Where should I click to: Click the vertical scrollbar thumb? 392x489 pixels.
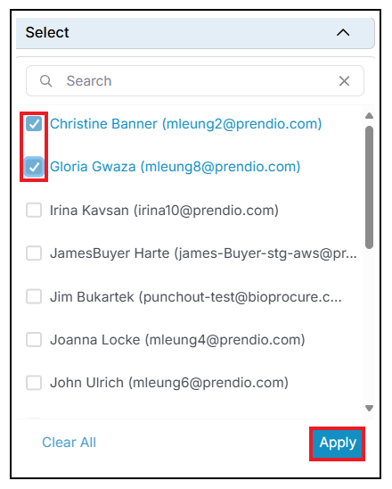369,187
